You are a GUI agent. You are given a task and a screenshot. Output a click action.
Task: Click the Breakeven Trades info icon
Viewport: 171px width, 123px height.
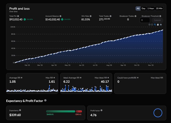tap(136, 16)
